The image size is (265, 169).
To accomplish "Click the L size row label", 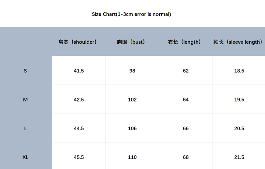I will 26,129.
